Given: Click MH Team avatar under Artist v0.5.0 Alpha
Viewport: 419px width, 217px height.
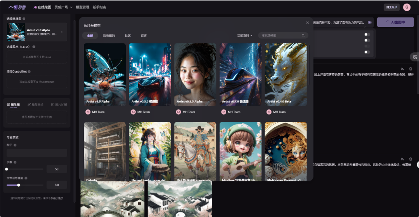Looking at the screenshot, I should pyautogui.click(x=178, y=112).
